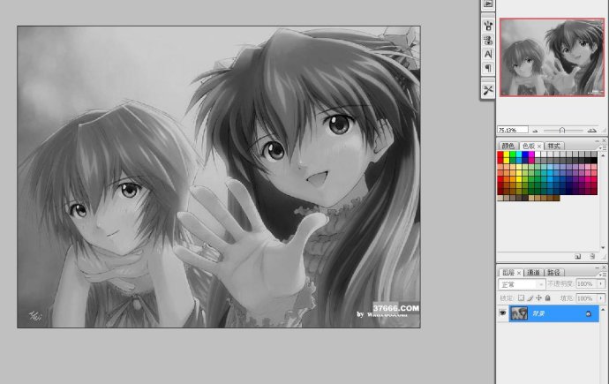Toggle lock position icon

point(538,297)
